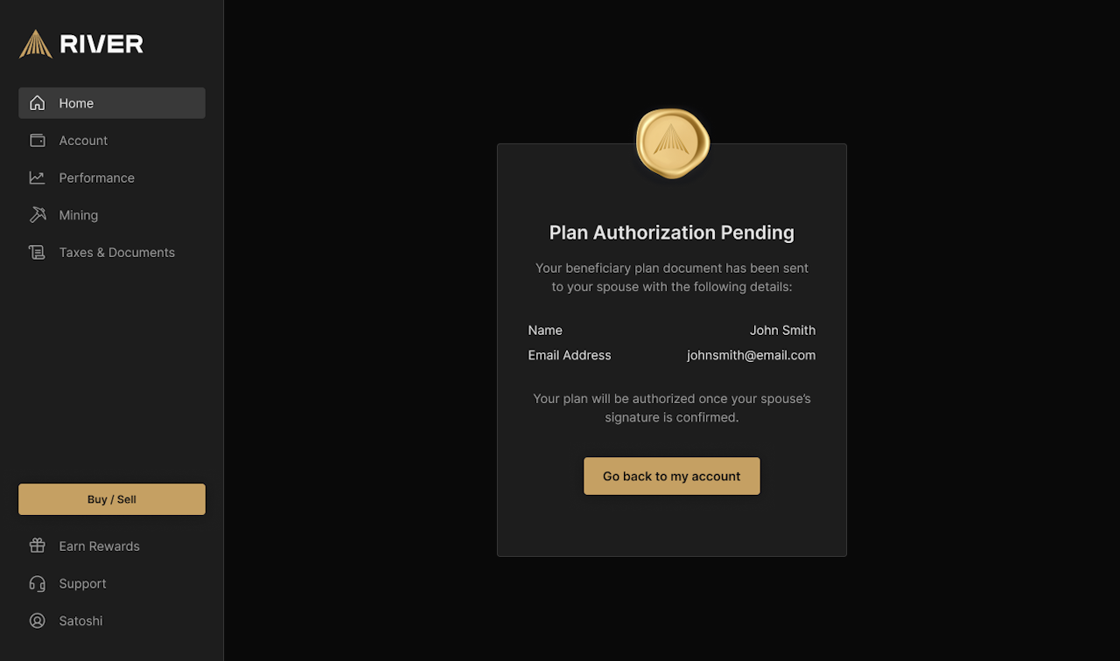Click the johnsmith@email.com email address

click(x=751, y=356)
